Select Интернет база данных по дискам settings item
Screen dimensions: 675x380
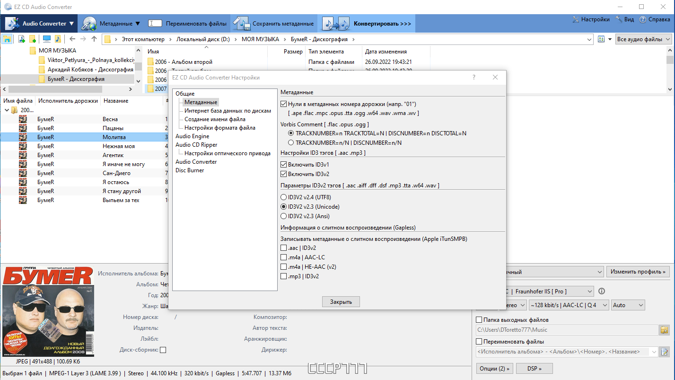(228, 111)
